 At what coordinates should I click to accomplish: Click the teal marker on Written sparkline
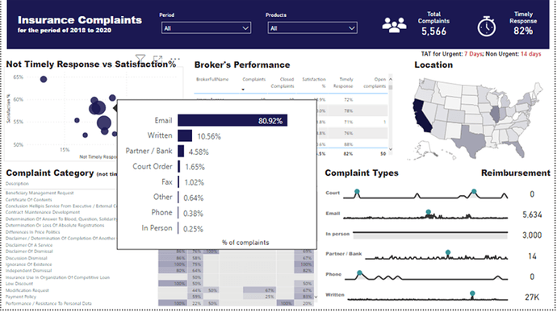coord(472,293)
